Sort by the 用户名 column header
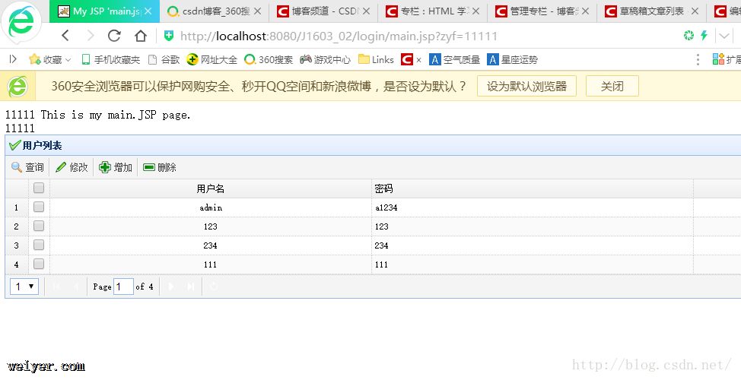Image resolution: width=741 pixels, height=380 pixels. tap(210, 188)
